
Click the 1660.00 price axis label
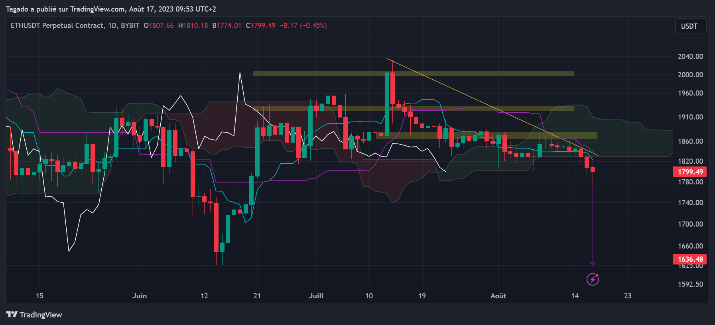tap(690, 246)
